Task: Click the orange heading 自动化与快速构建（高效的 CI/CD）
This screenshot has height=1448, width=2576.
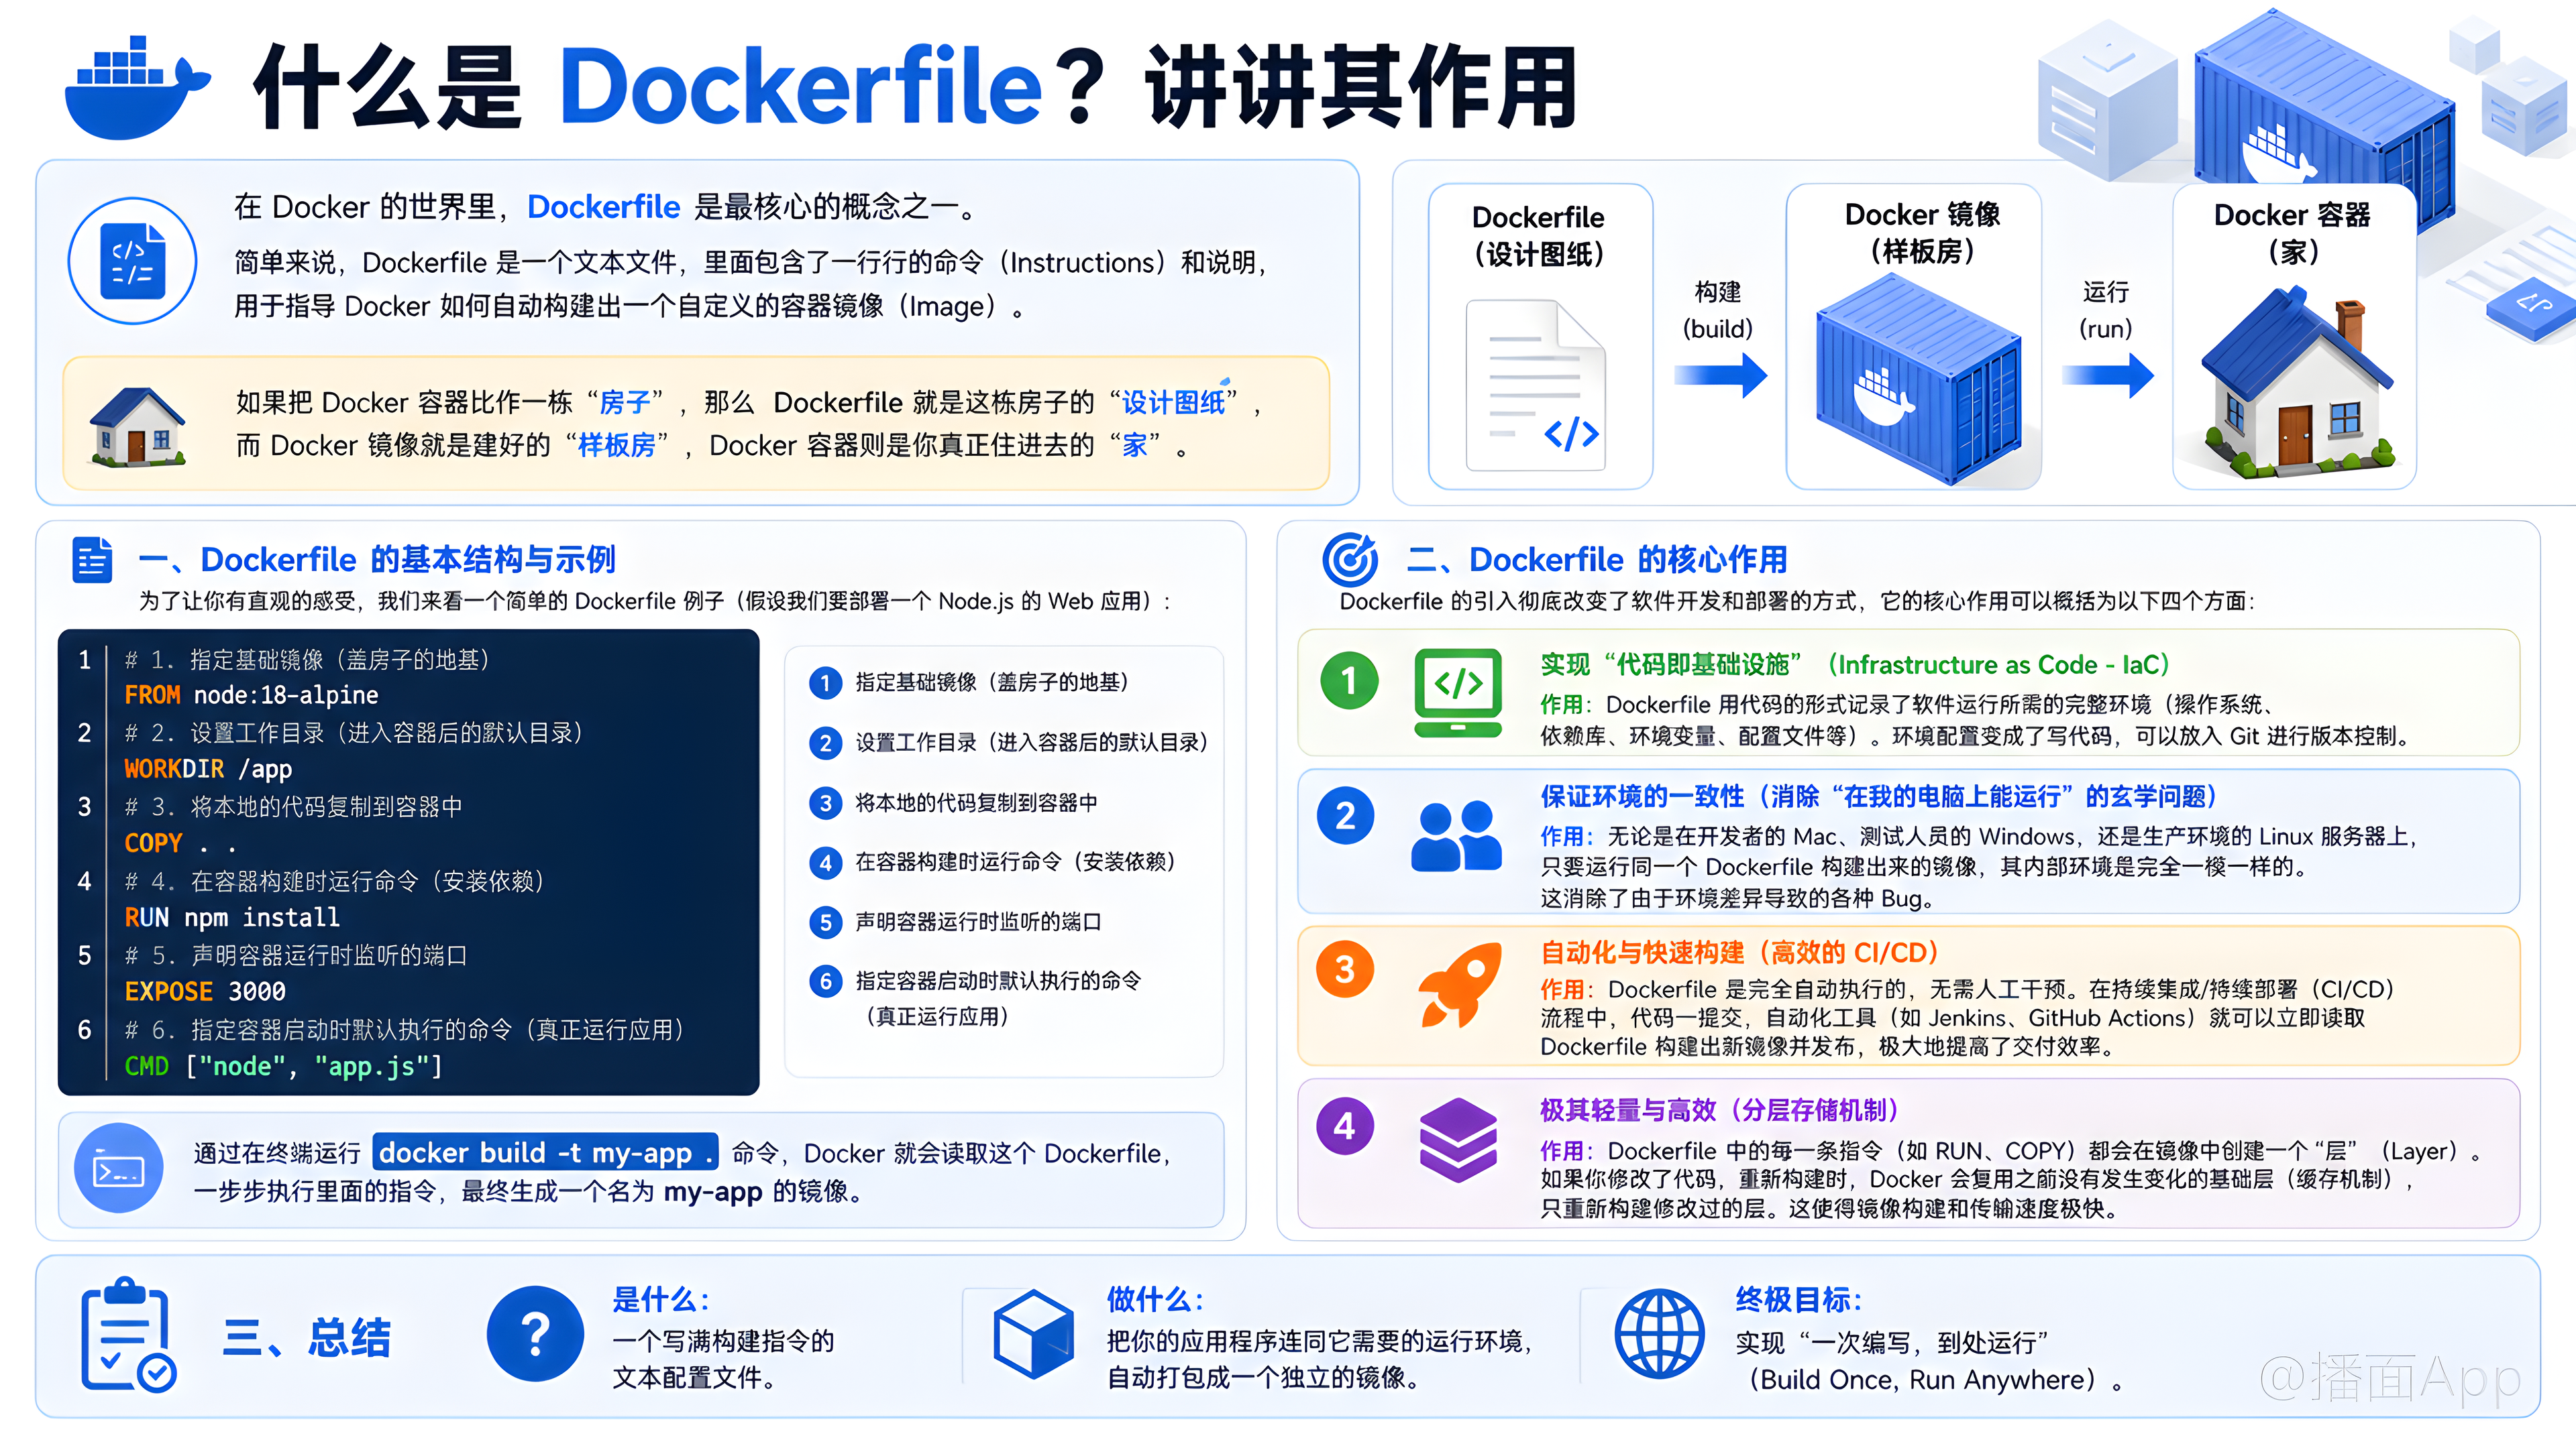Action: coord(1740,953)
